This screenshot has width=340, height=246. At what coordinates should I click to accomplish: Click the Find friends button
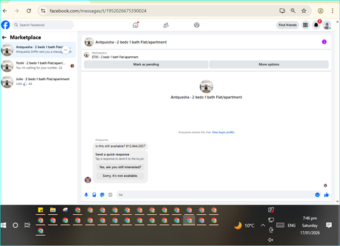pyautogui.click(x=288, y=25)
